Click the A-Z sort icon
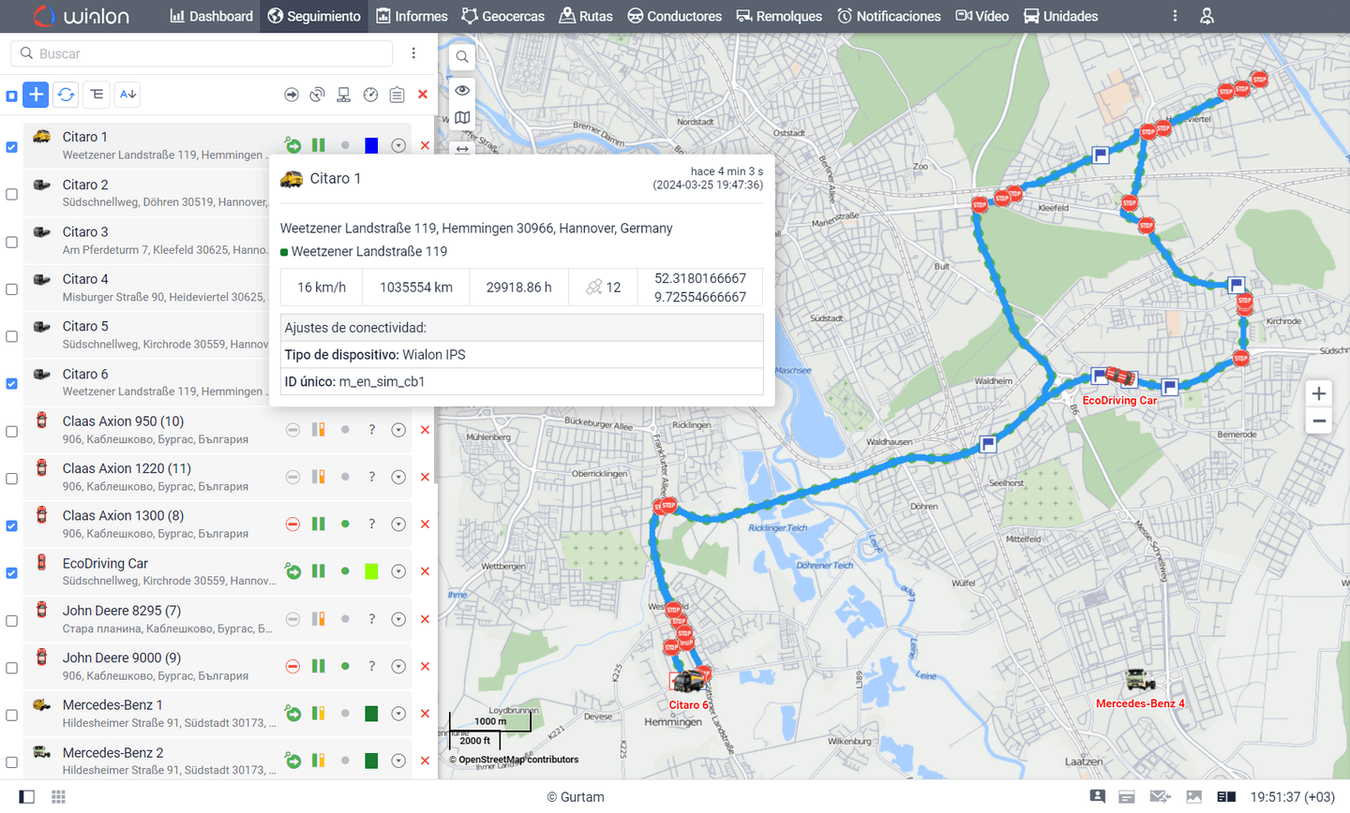The height and width of the screenshot is (813, 1350). point(127,95)
